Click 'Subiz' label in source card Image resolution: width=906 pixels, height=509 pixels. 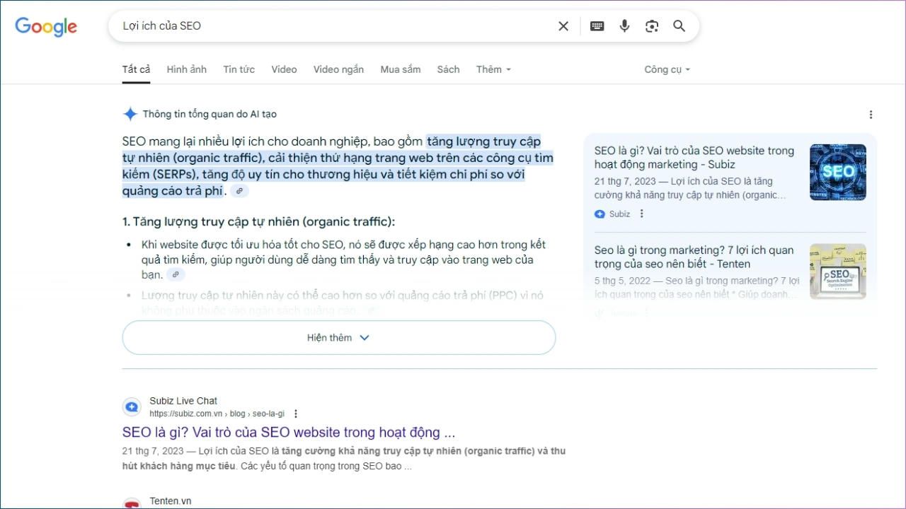click(x=619, y=213)
